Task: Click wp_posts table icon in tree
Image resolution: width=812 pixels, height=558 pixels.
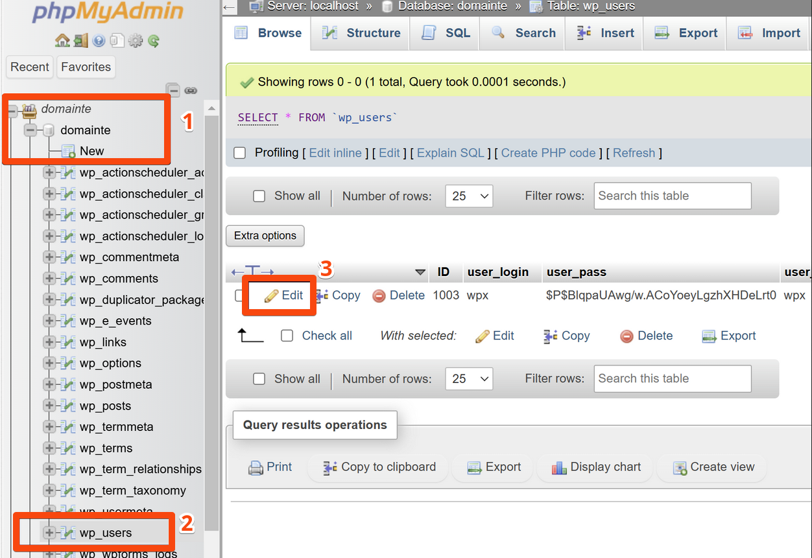Action: [x=68, y=406]
